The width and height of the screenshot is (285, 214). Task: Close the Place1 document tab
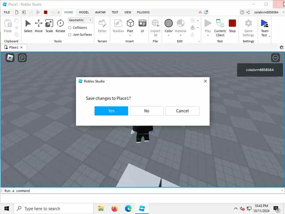coord(21,47)
